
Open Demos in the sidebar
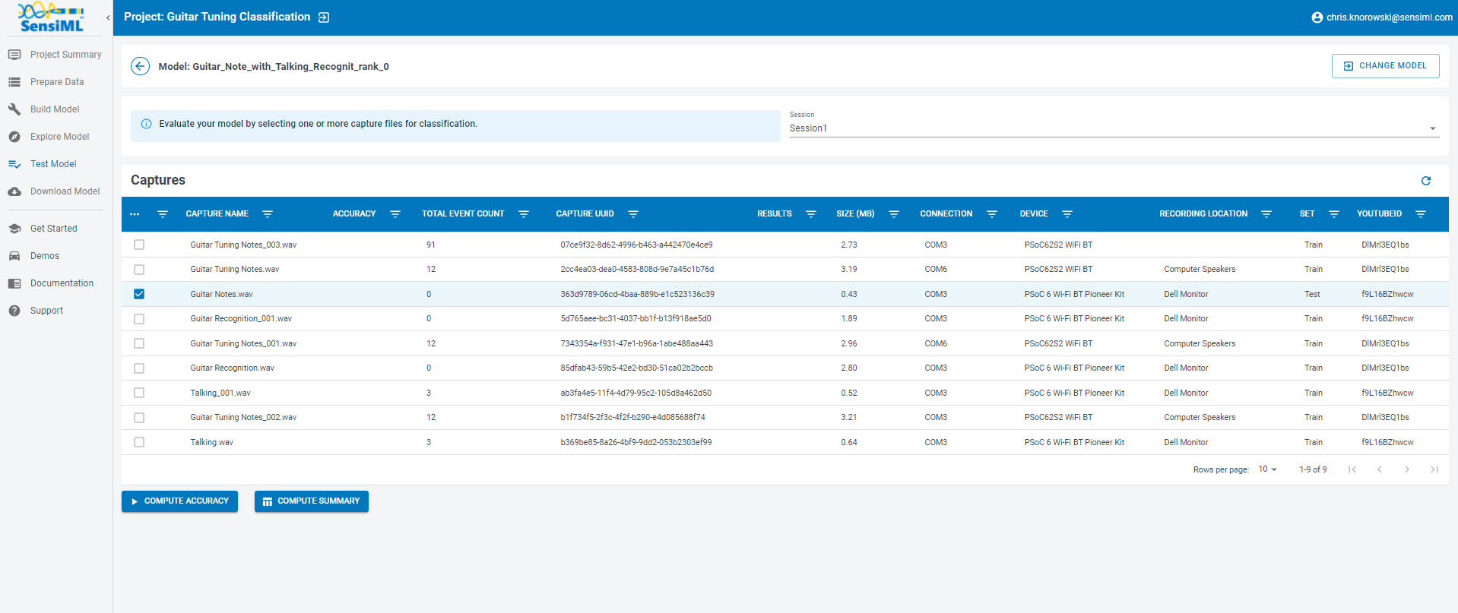click(56, 256)
